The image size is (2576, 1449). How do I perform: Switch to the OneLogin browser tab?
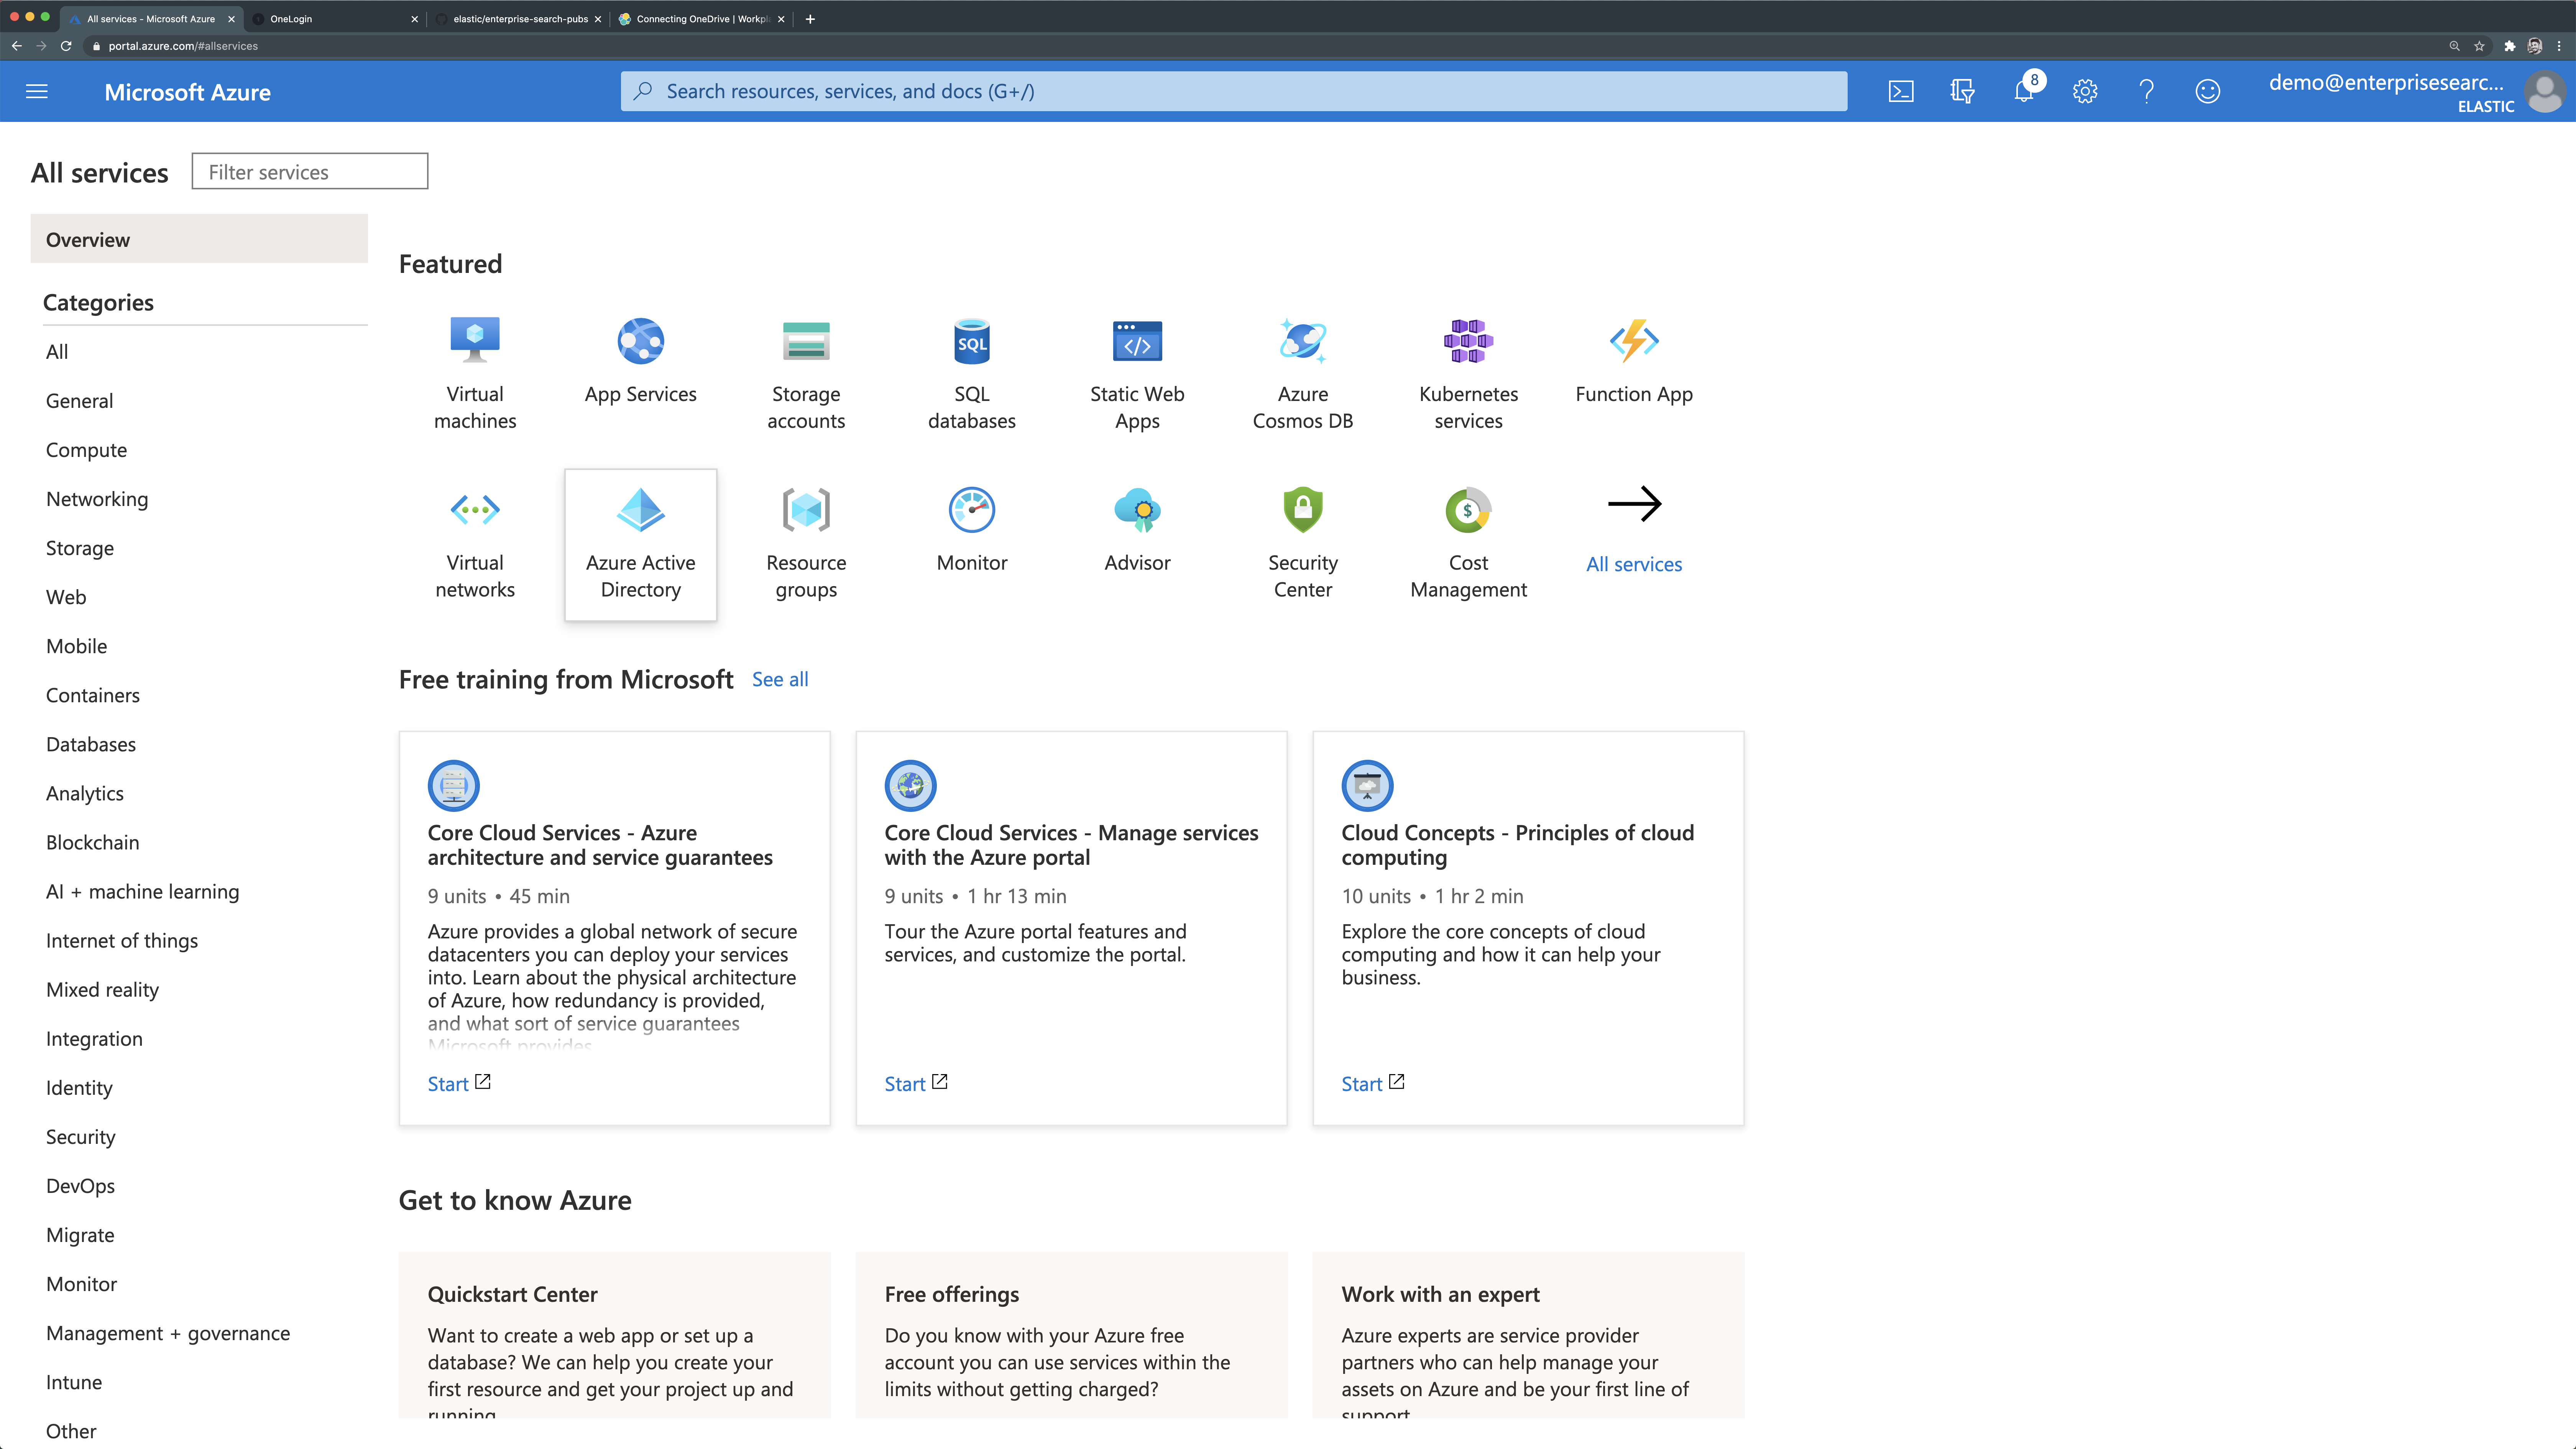(291, 19)
